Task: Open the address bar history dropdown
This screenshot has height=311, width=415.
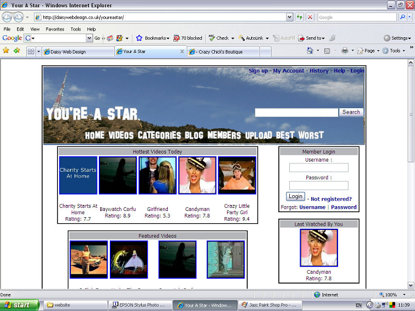Action: 289,17
